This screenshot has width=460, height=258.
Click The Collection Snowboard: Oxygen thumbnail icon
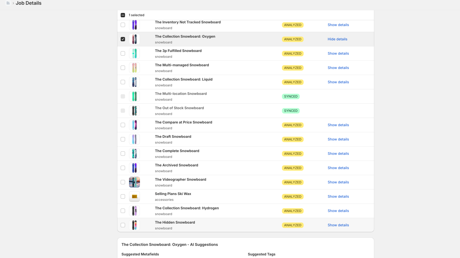coord(134,39)
